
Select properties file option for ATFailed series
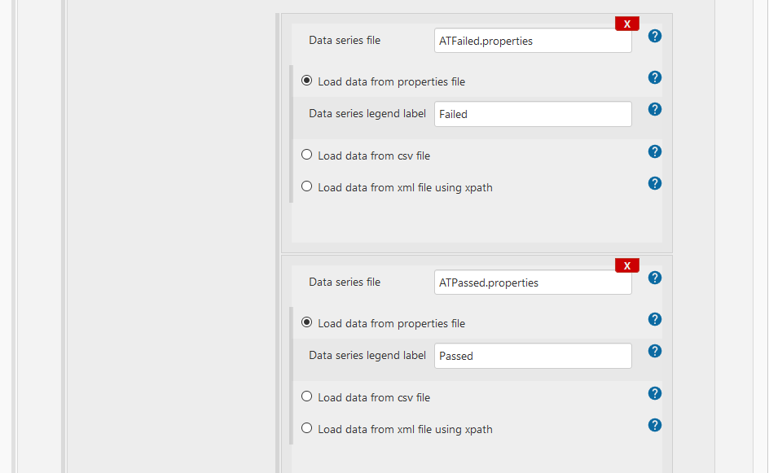click(x=306, y=81)
